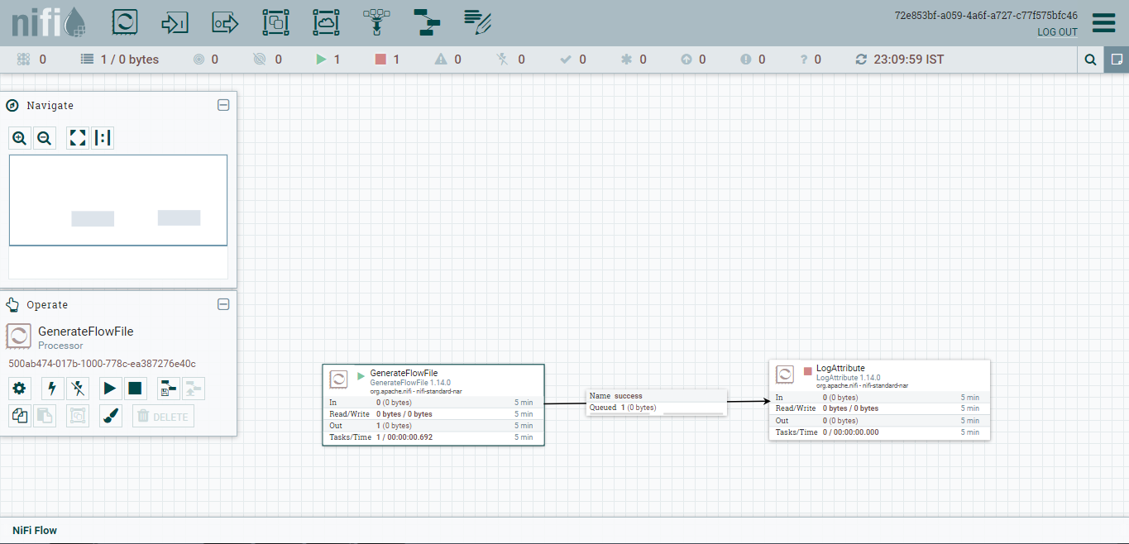
Task: Select the Funnel toolbar icon
Action: click(376, 22)
